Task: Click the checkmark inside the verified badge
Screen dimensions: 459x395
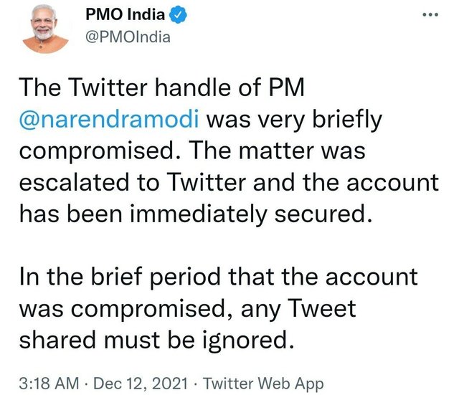Action: [x=179, y=15]
